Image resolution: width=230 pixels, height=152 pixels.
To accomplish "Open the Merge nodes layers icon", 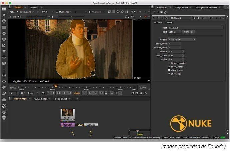I will click(4, 51).
